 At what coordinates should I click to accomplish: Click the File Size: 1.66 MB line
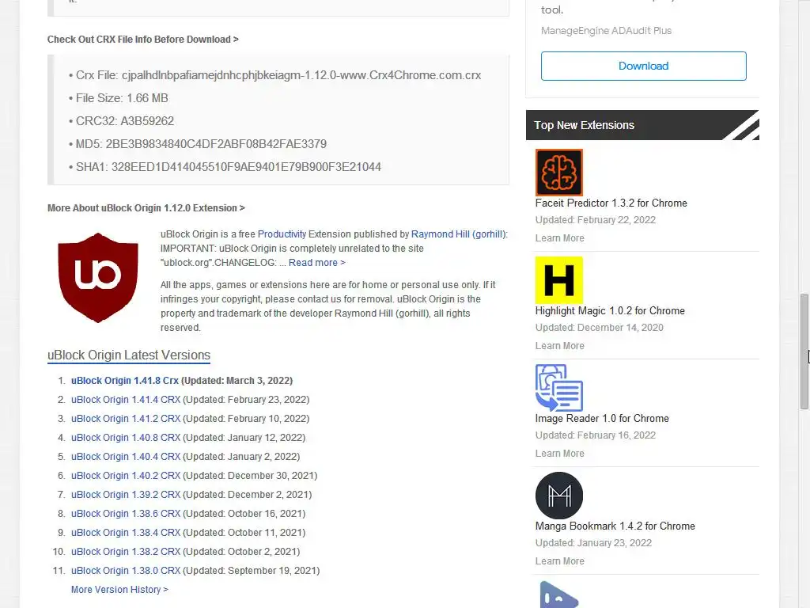pos(119,98)
